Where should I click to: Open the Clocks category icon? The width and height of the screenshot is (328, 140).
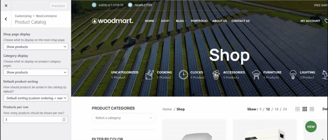(x=183, y=75)
